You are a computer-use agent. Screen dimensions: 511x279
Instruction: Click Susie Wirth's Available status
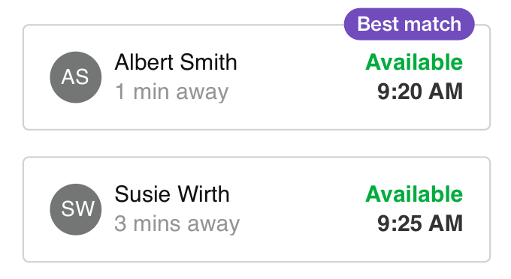coord(414,194)
